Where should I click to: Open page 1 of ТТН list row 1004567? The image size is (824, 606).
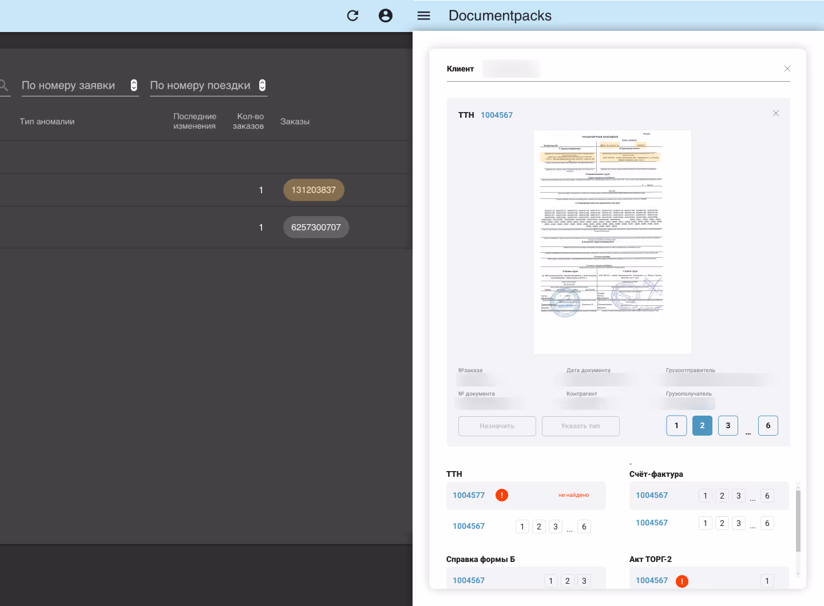coord(522,527)
